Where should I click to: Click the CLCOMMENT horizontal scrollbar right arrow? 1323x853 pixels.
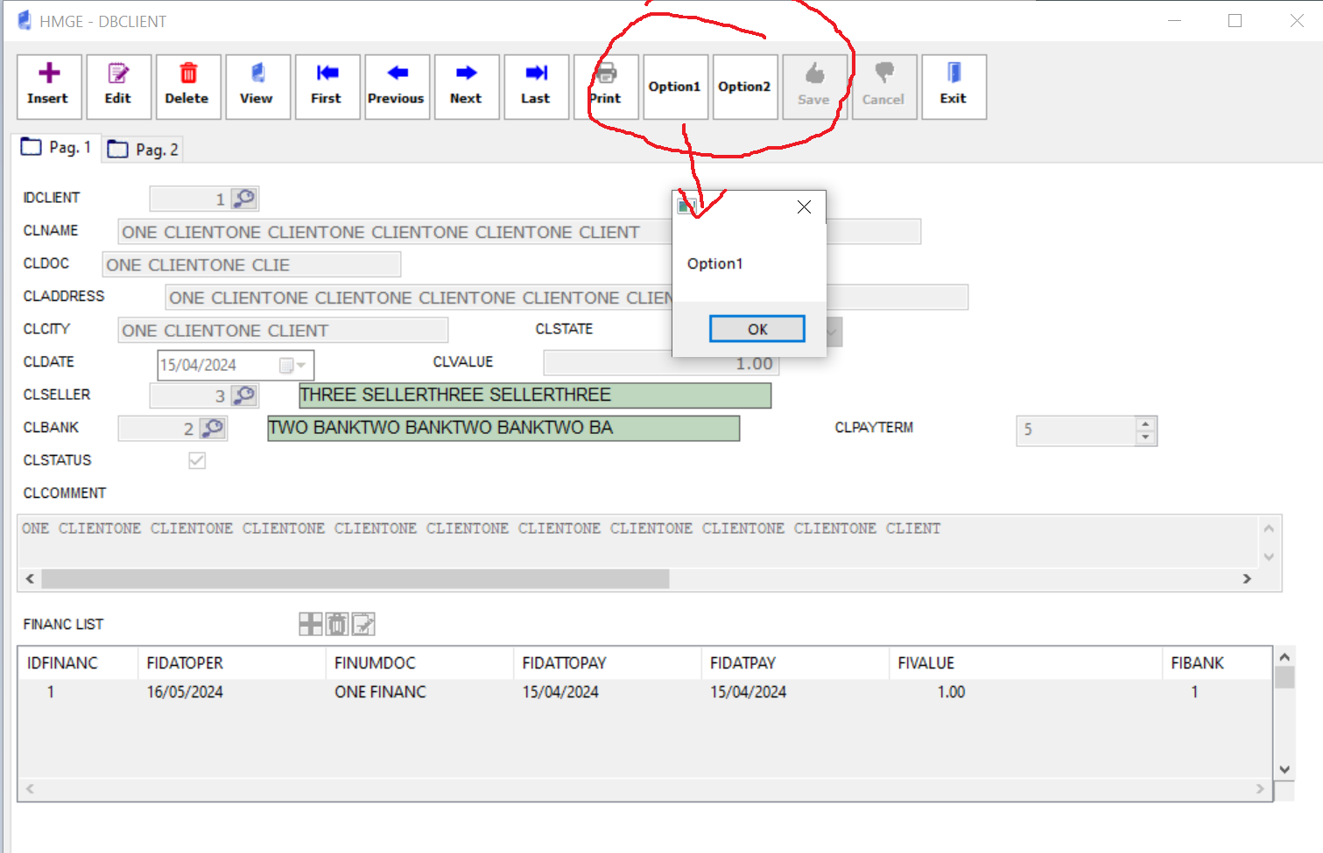[1247, 579]
